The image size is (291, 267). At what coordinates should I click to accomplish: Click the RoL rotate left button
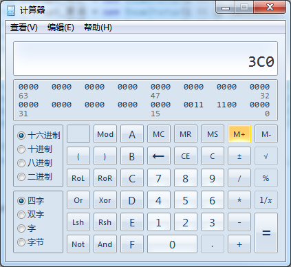(78, 178)
